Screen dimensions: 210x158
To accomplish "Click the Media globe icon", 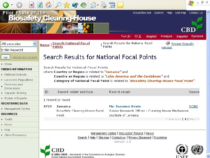I will (x=75, y=5).
